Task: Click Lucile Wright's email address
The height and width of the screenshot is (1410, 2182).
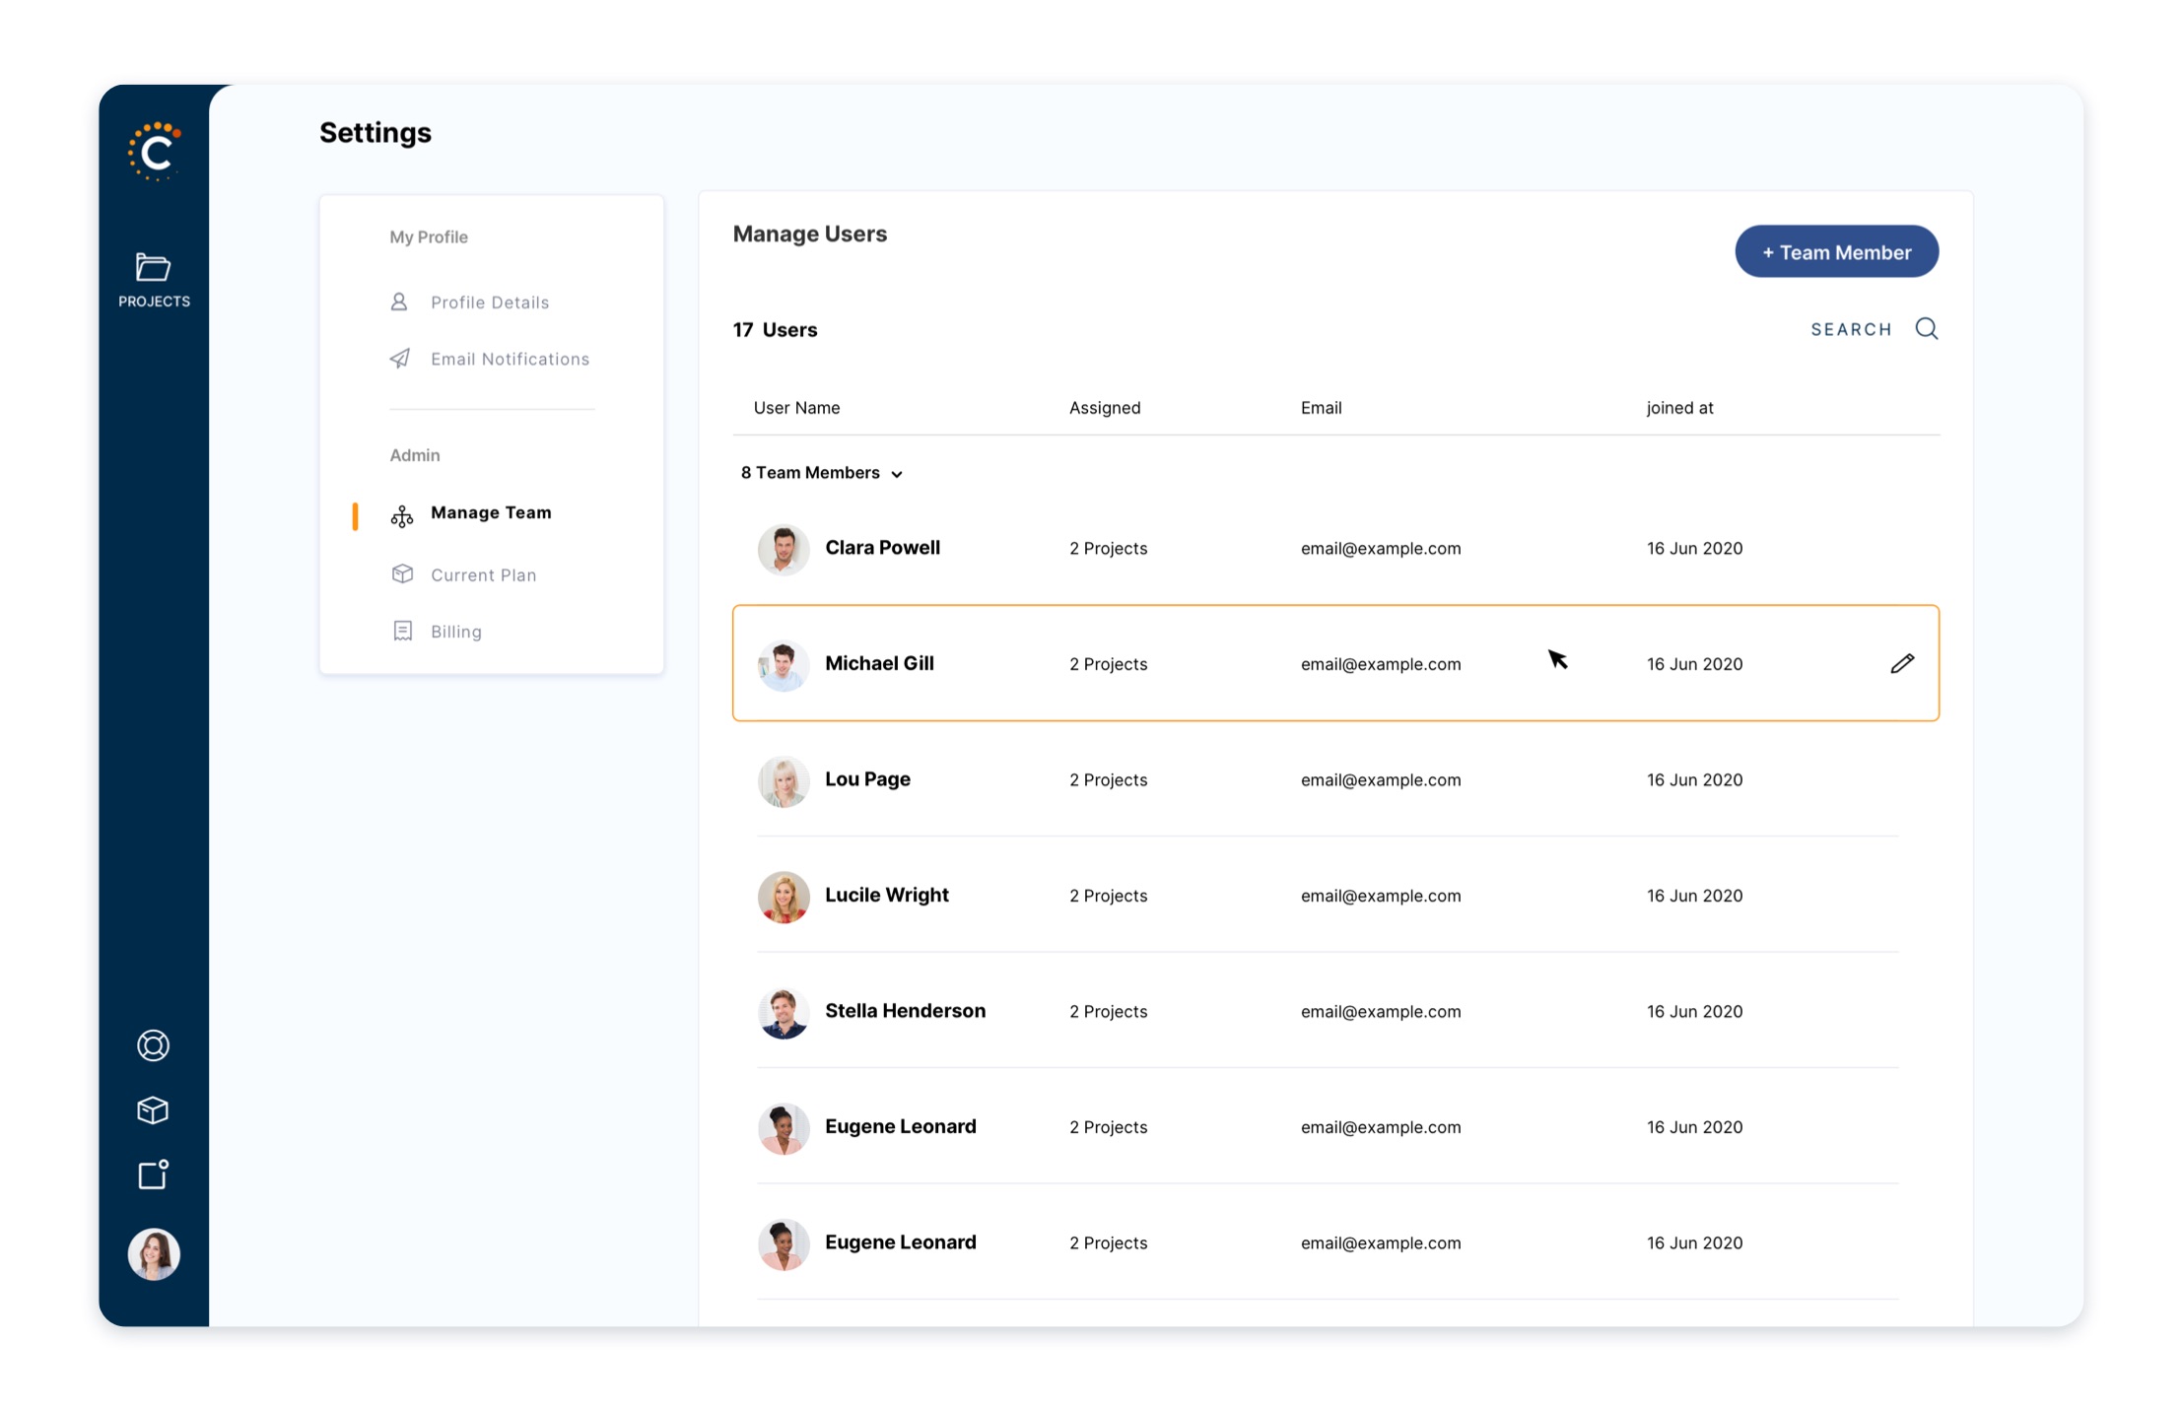Action: [x=1381, y=896]
